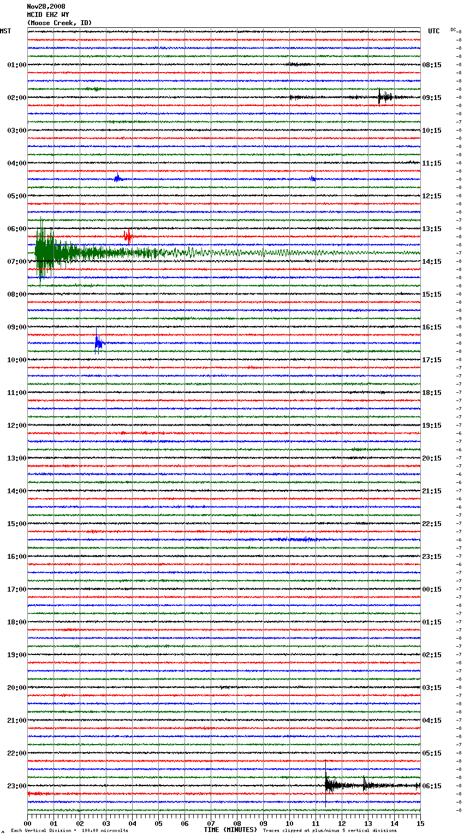Click minute 12 on the bottom time axis
This screenshot has height=838, width=464.
(342, 823)
